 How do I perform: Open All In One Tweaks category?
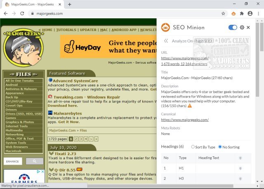coord(19,81)
